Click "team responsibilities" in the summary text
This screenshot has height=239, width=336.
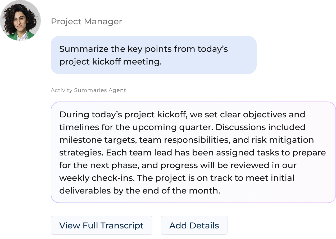coord(185,140)
